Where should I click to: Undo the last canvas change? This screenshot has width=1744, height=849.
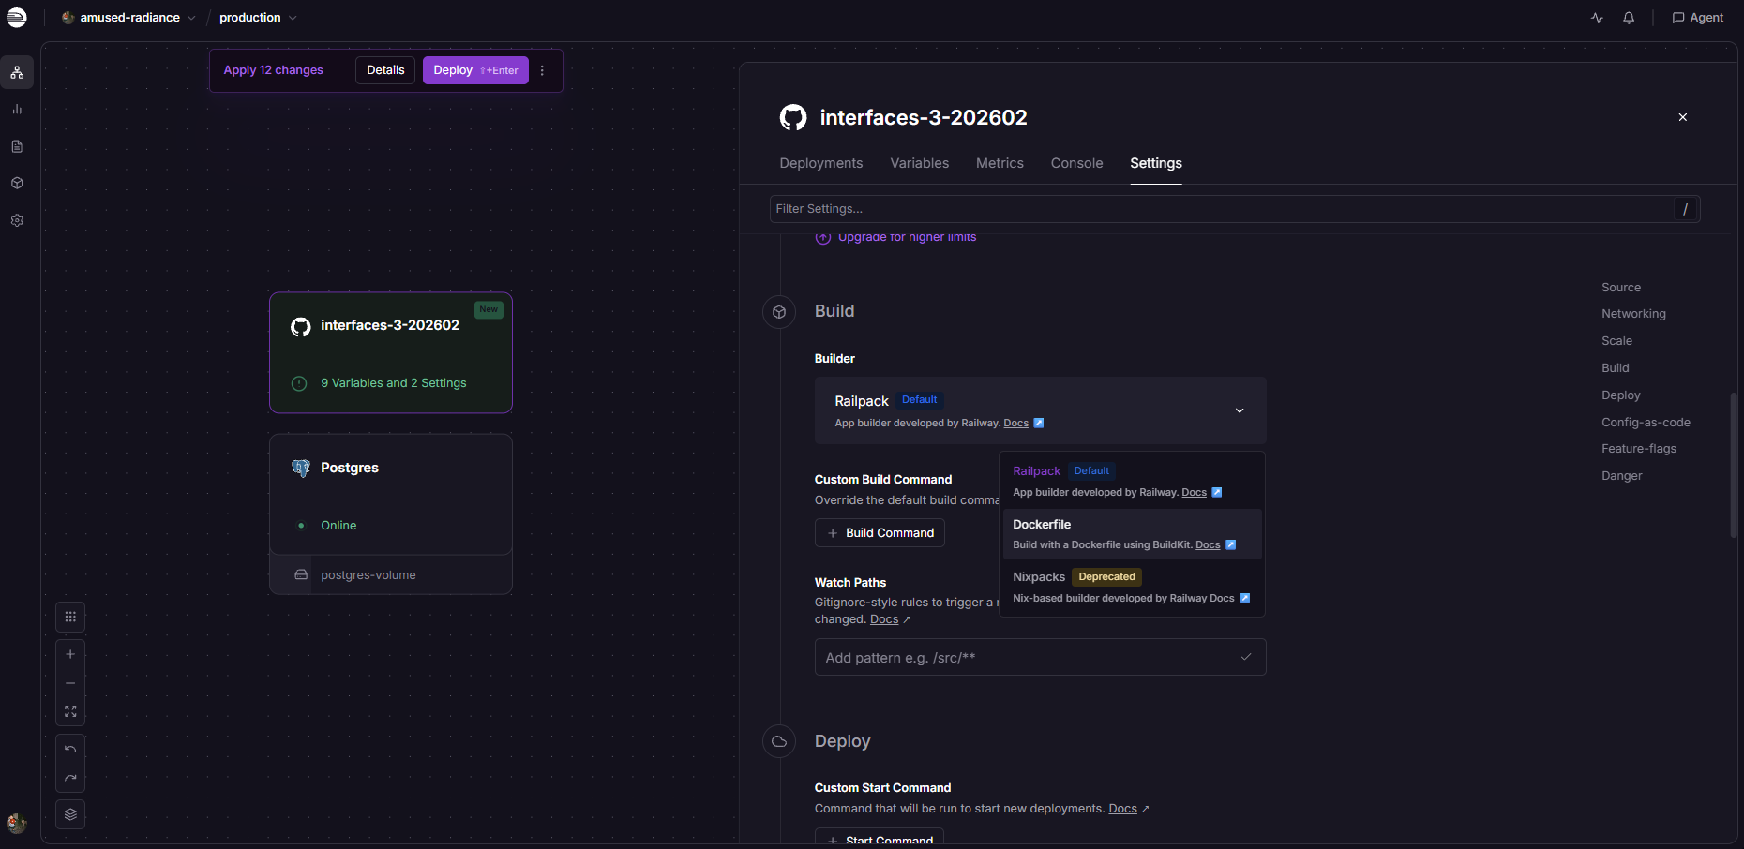coord(70,749)
